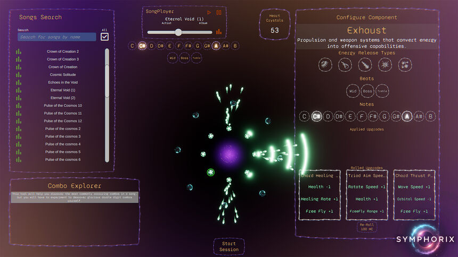
Task: Select the last Energy Release Type icon
Action: coord(405,65)
